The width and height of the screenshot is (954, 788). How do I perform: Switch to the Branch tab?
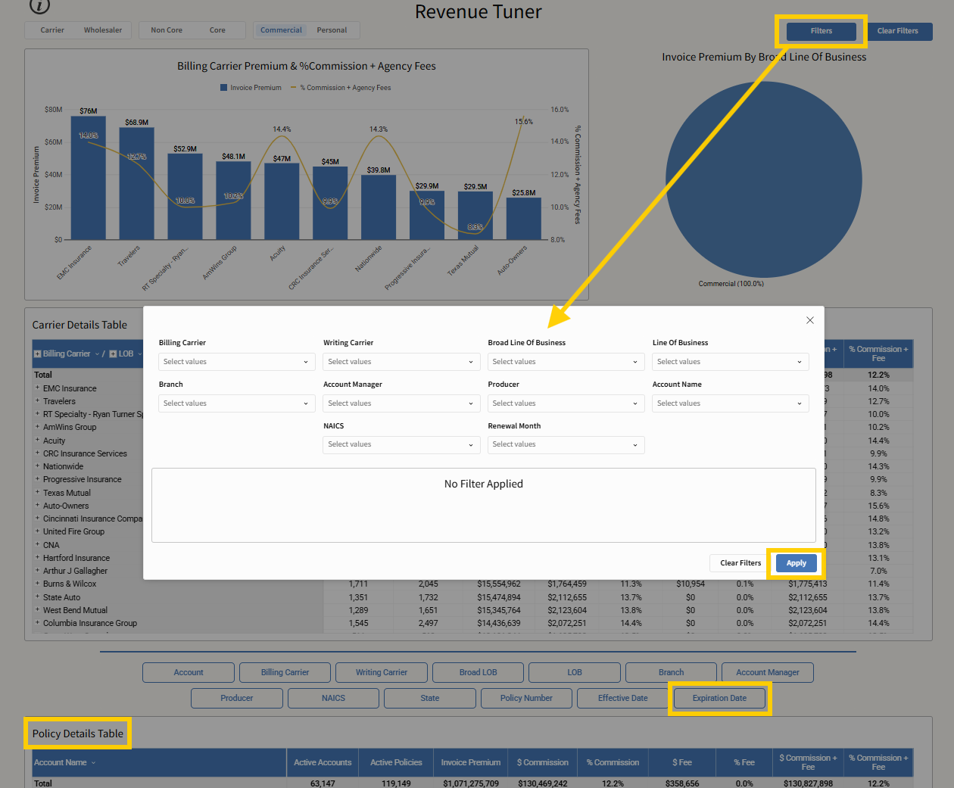(x=672, y=672)
